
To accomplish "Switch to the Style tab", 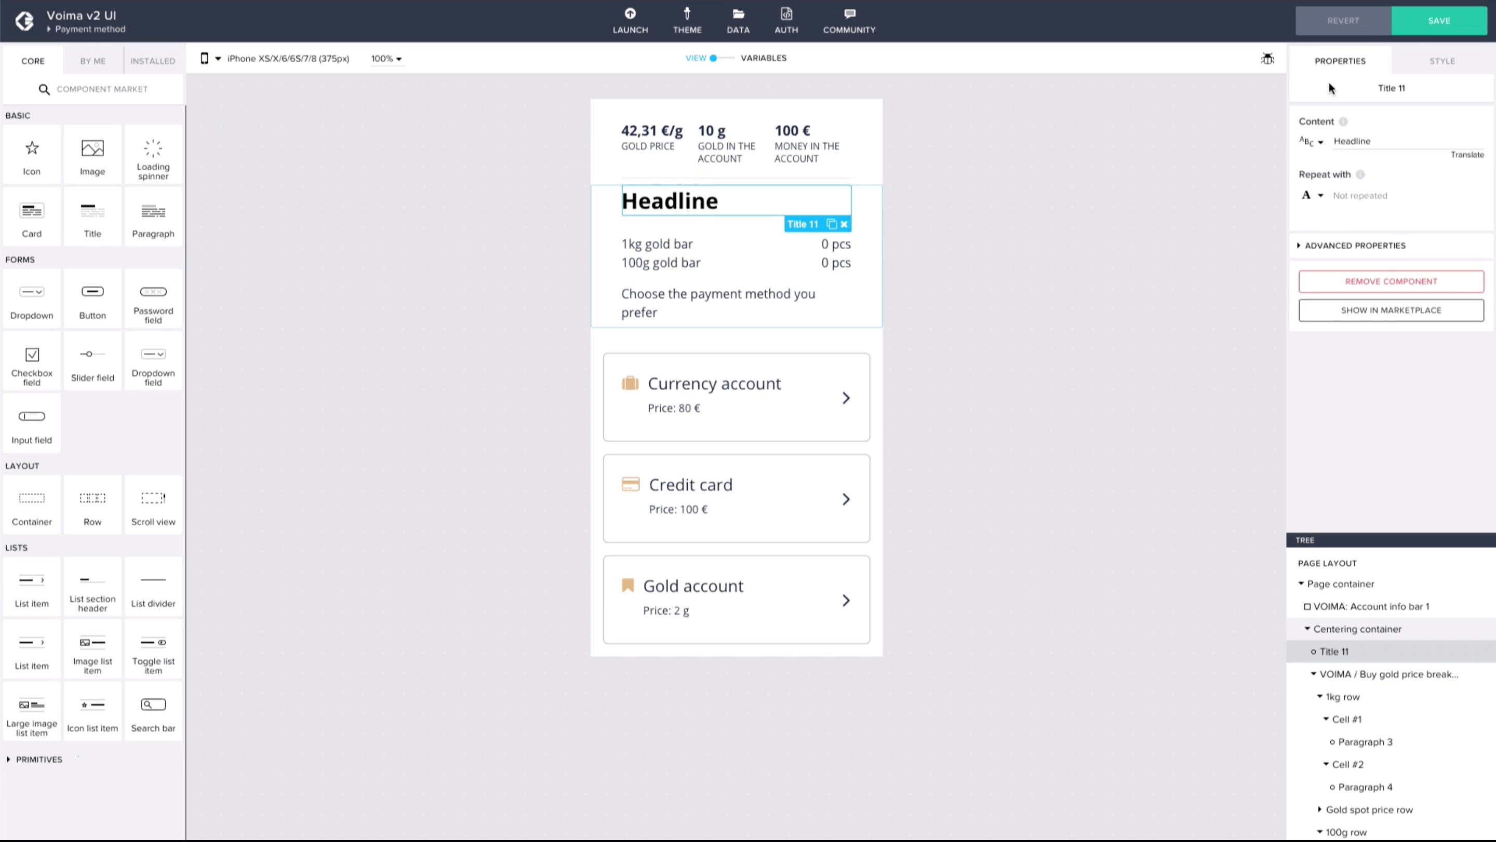I will 1442,61.
